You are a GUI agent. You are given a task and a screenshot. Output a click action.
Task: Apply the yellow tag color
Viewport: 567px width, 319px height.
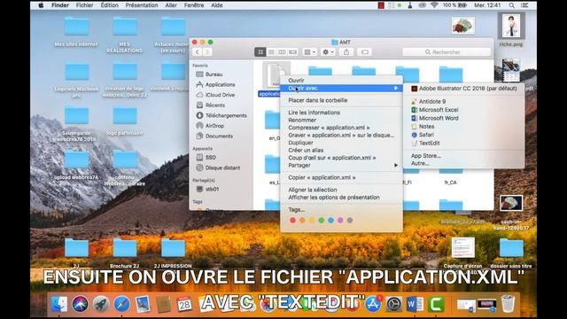312,221
